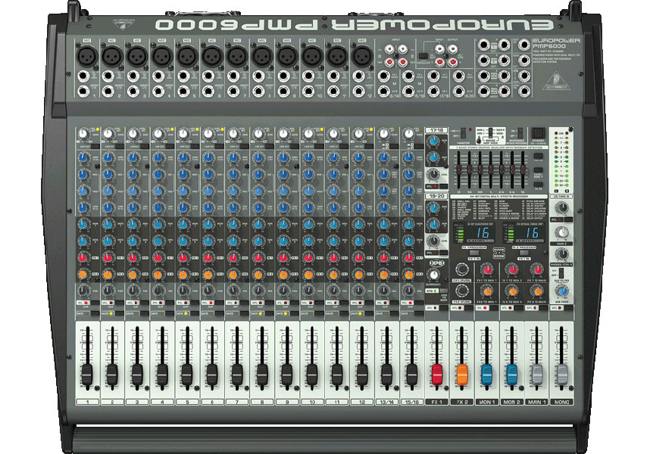Click the red FX 1 master fader
Screen dimensions: 650x454
(437, 374)
